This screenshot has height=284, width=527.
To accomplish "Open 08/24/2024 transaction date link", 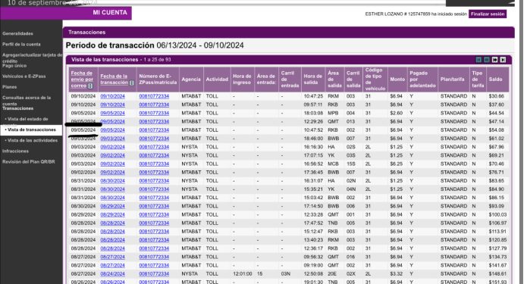I will pyautogui.click(x=112, y=273).
